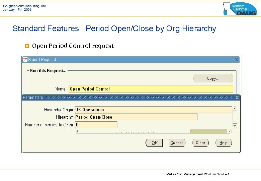Click the Copy... button in Submit Request
Image resolution: width=261 pixels, height=181 pixels.
(x=213, y=78)
